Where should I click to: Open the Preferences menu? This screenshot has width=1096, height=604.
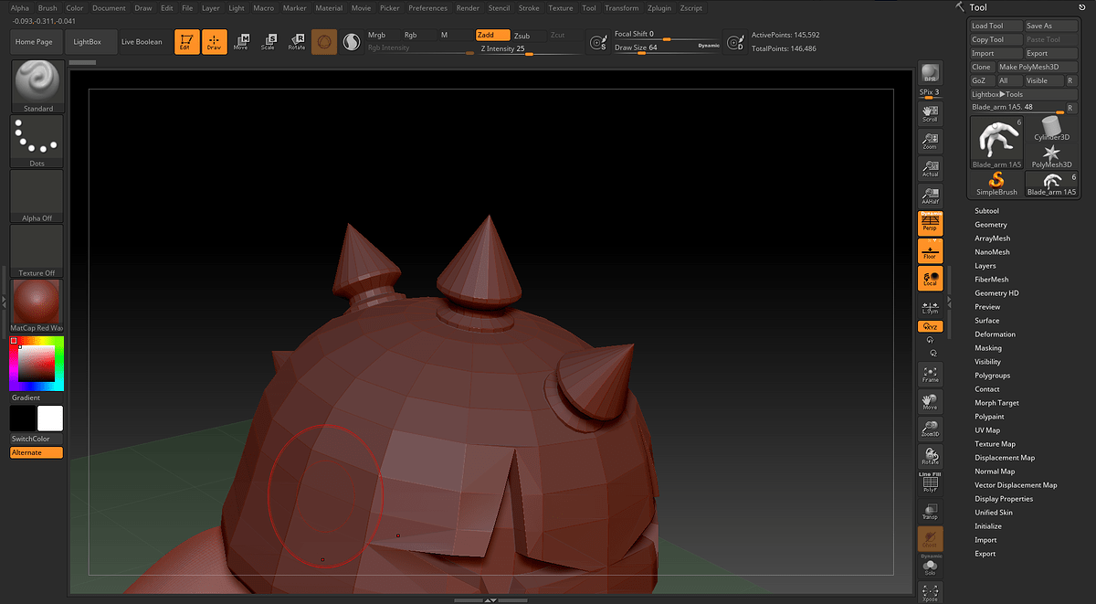(x=427, y=8)
